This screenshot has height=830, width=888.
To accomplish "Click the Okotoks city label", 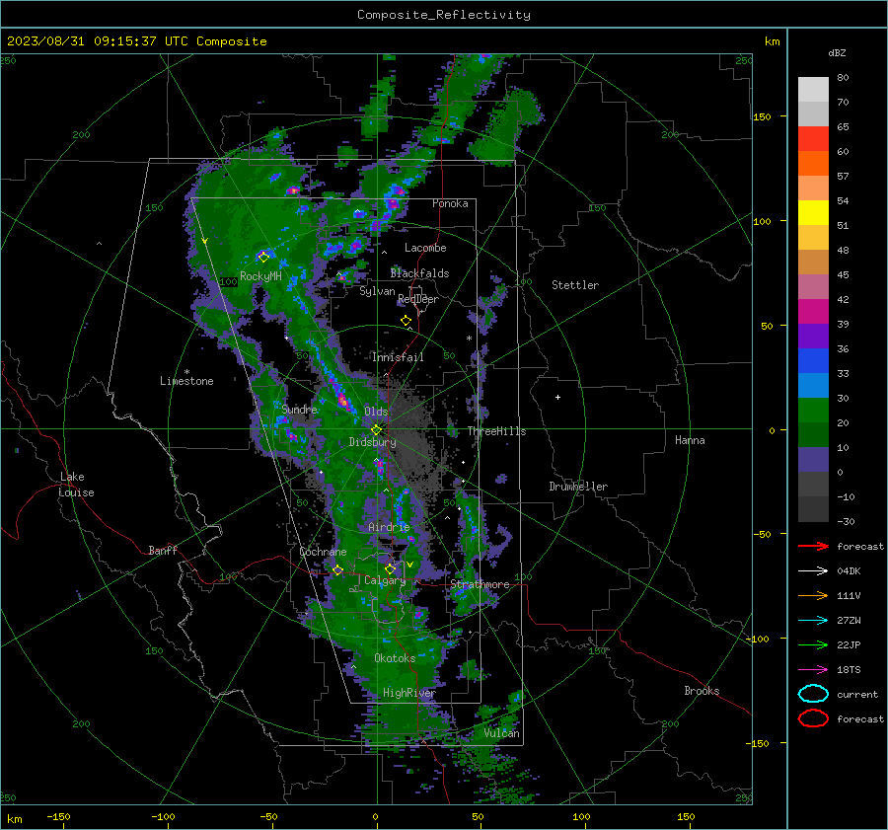I will (395, 658).
